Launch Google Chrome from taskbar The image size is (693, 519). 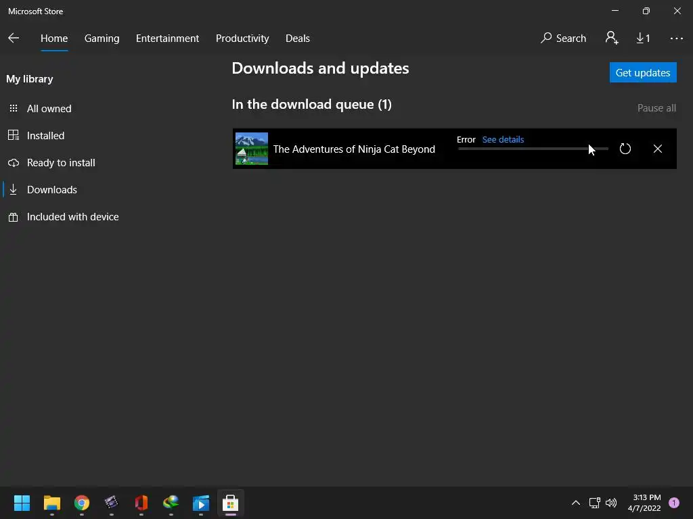82,503
